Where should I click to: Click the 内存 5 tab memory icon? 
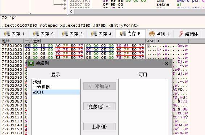(x=123, y=34)
